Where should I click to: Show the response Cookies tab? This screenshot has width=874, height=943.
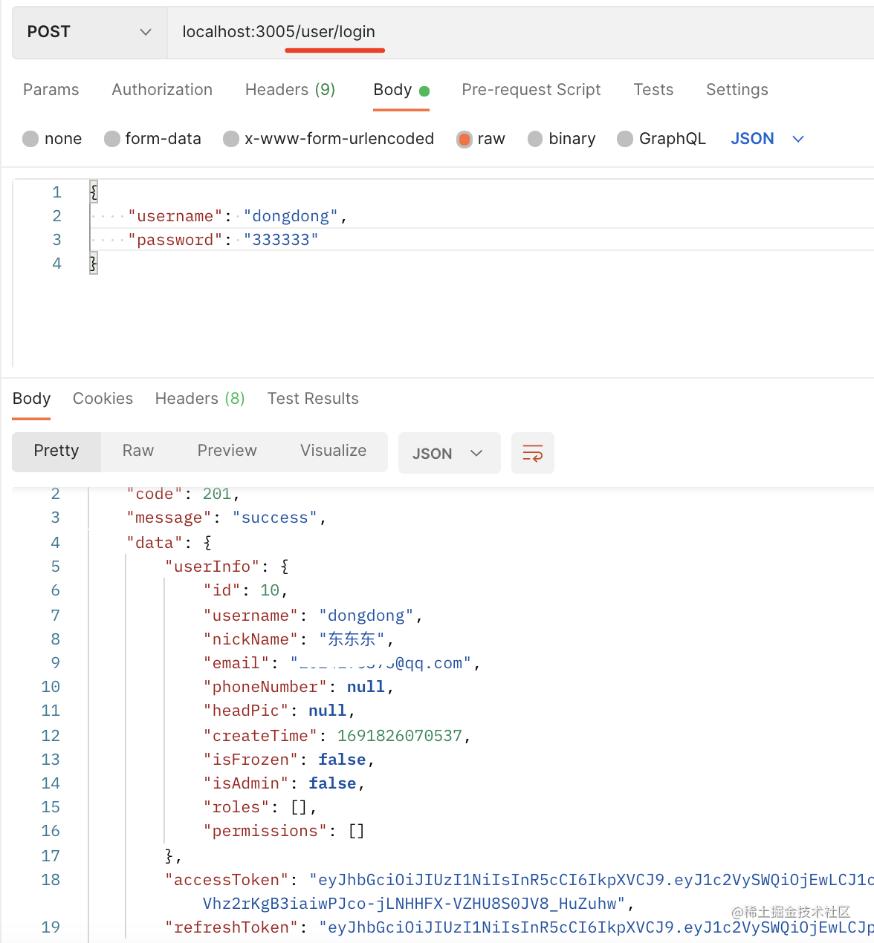tap(103, 399)
